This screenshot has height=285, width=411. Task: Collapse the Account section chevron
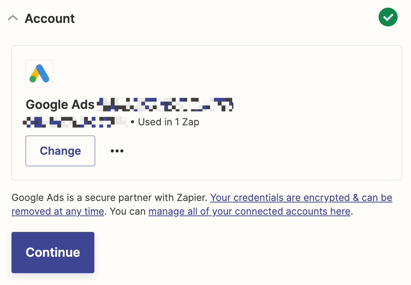coord(13,18)
